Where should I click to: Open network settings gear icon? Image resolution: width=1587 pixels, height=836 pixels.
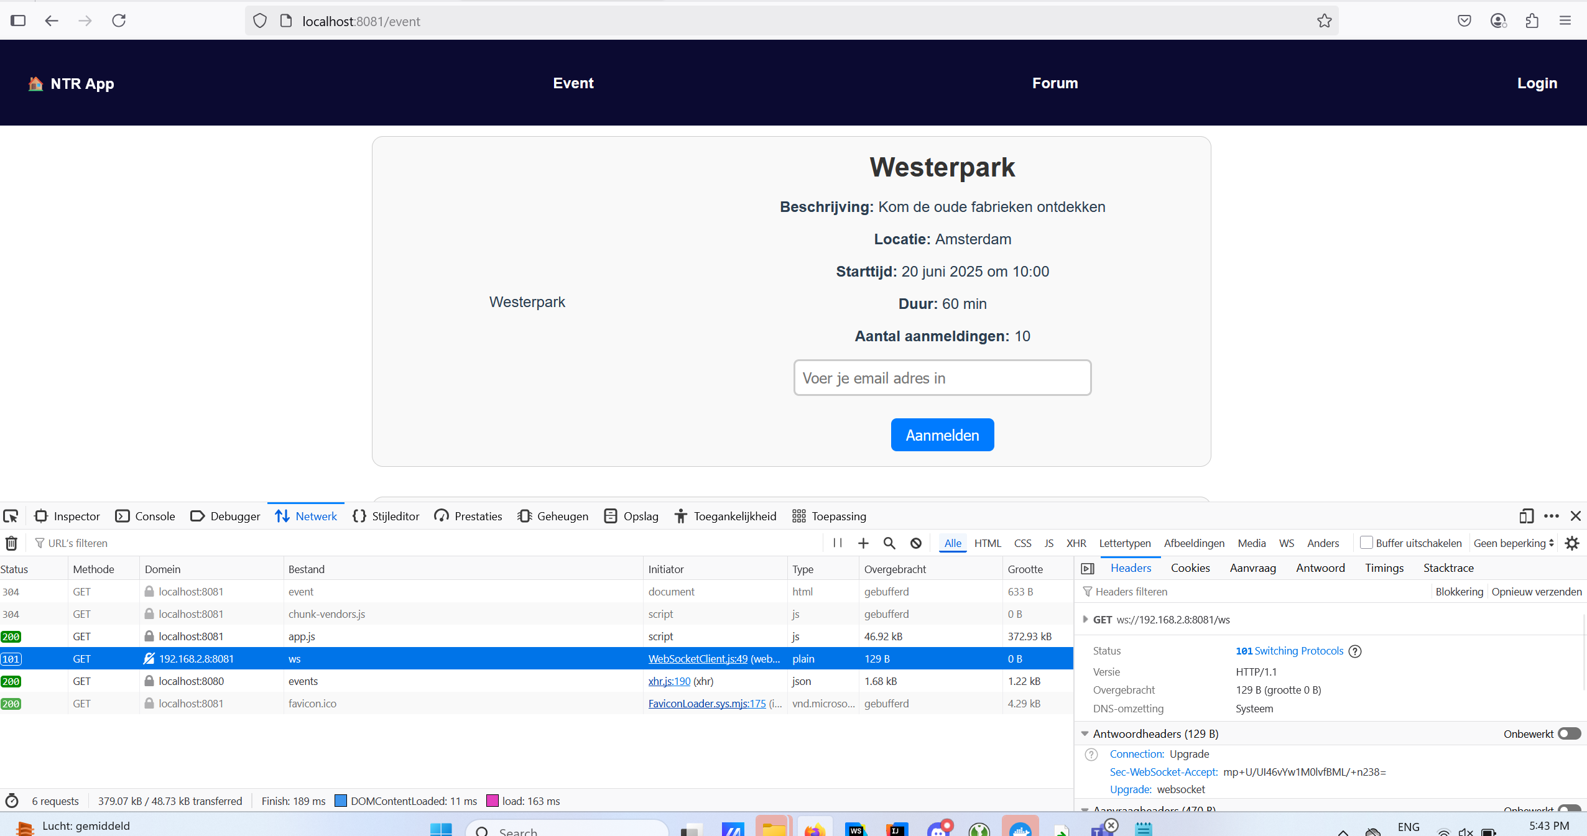(1572, 543)
